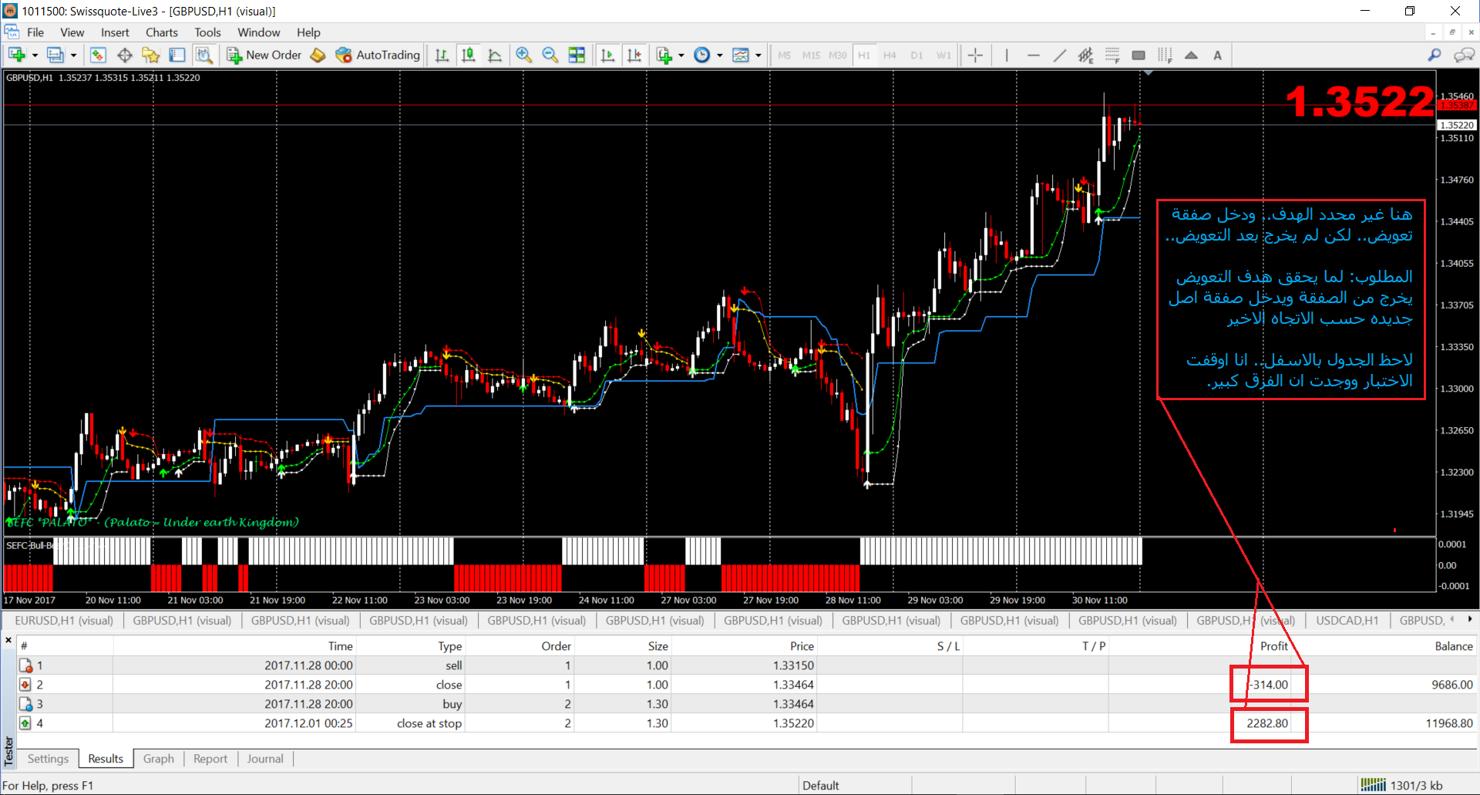Switch to candlestick chart display
Screen dimensions: 1480x795
(x=468, y=55)
